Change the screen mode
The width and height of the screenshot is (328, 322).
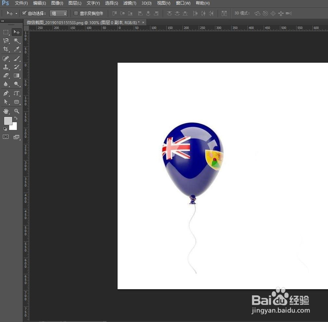(x=16, y=137)
